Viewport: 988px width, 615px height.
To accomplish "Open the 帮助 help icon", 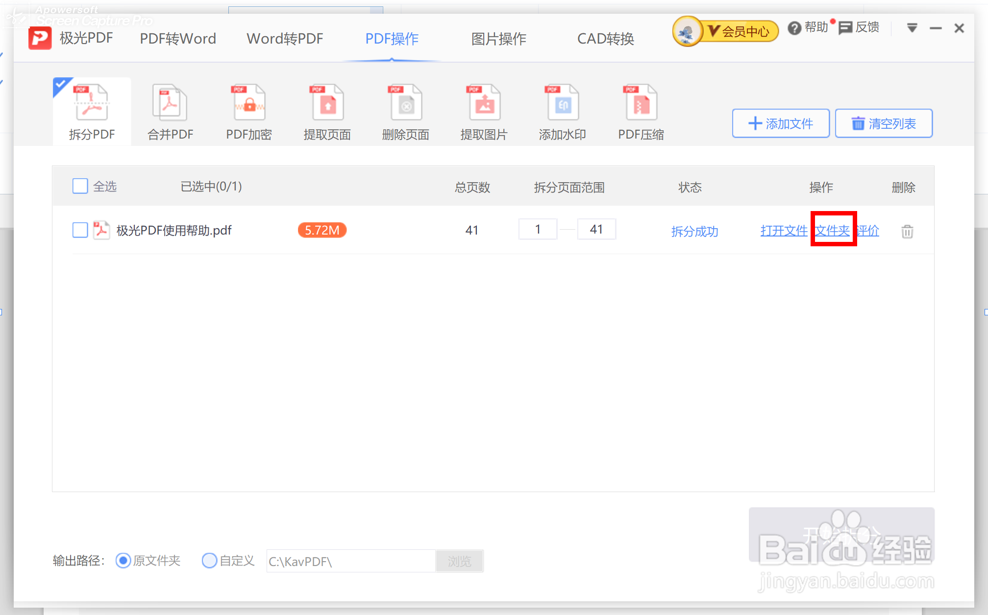I will point(807,28).
